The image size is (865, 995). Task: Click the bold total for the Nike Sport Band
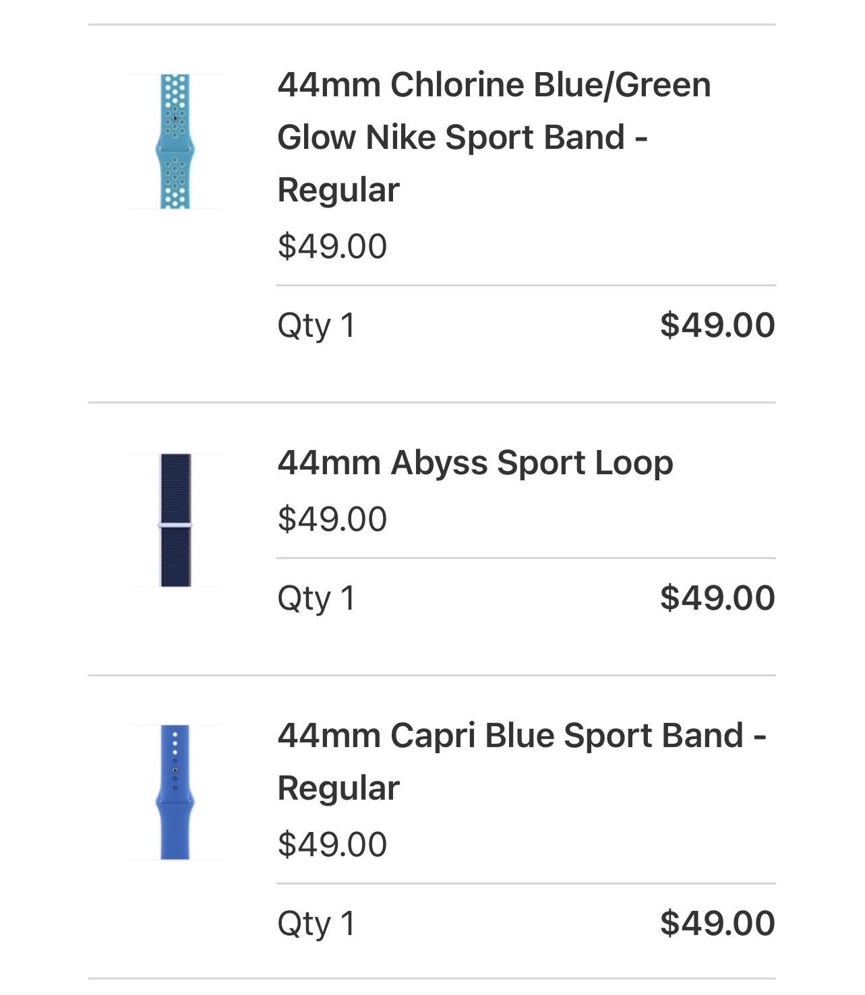click(x=717, y=325)
